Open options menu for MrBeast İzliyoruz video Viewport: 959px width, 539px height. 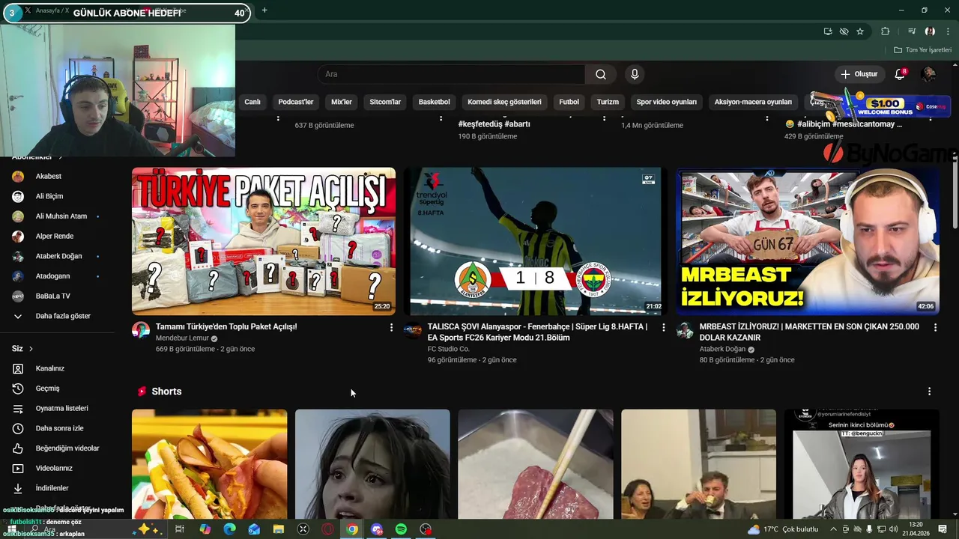935,327
